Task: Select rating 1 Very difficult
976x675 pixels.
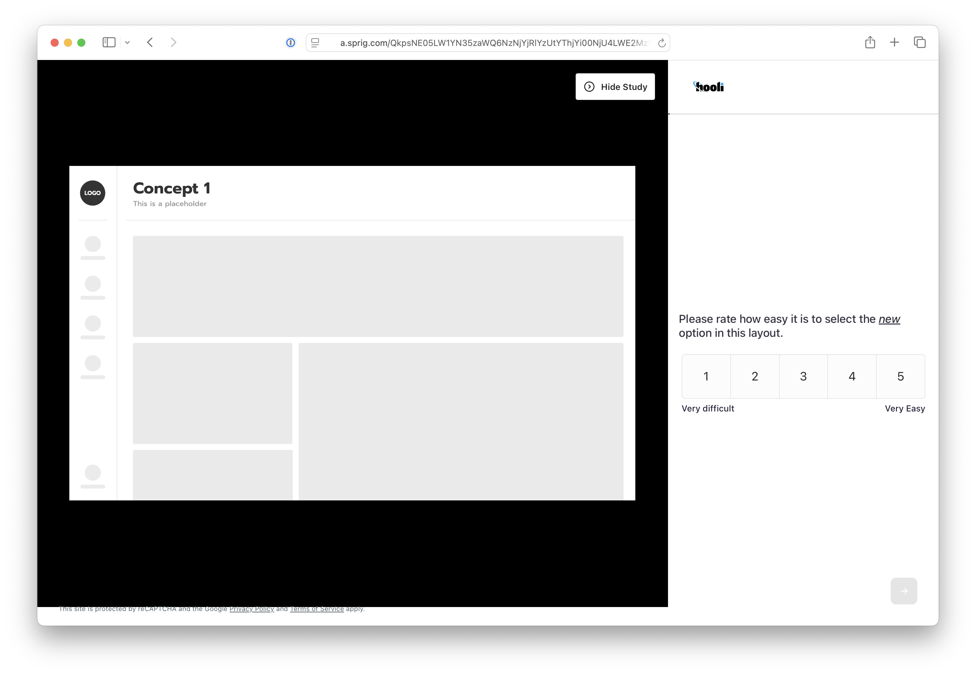Action: (706, 376)
